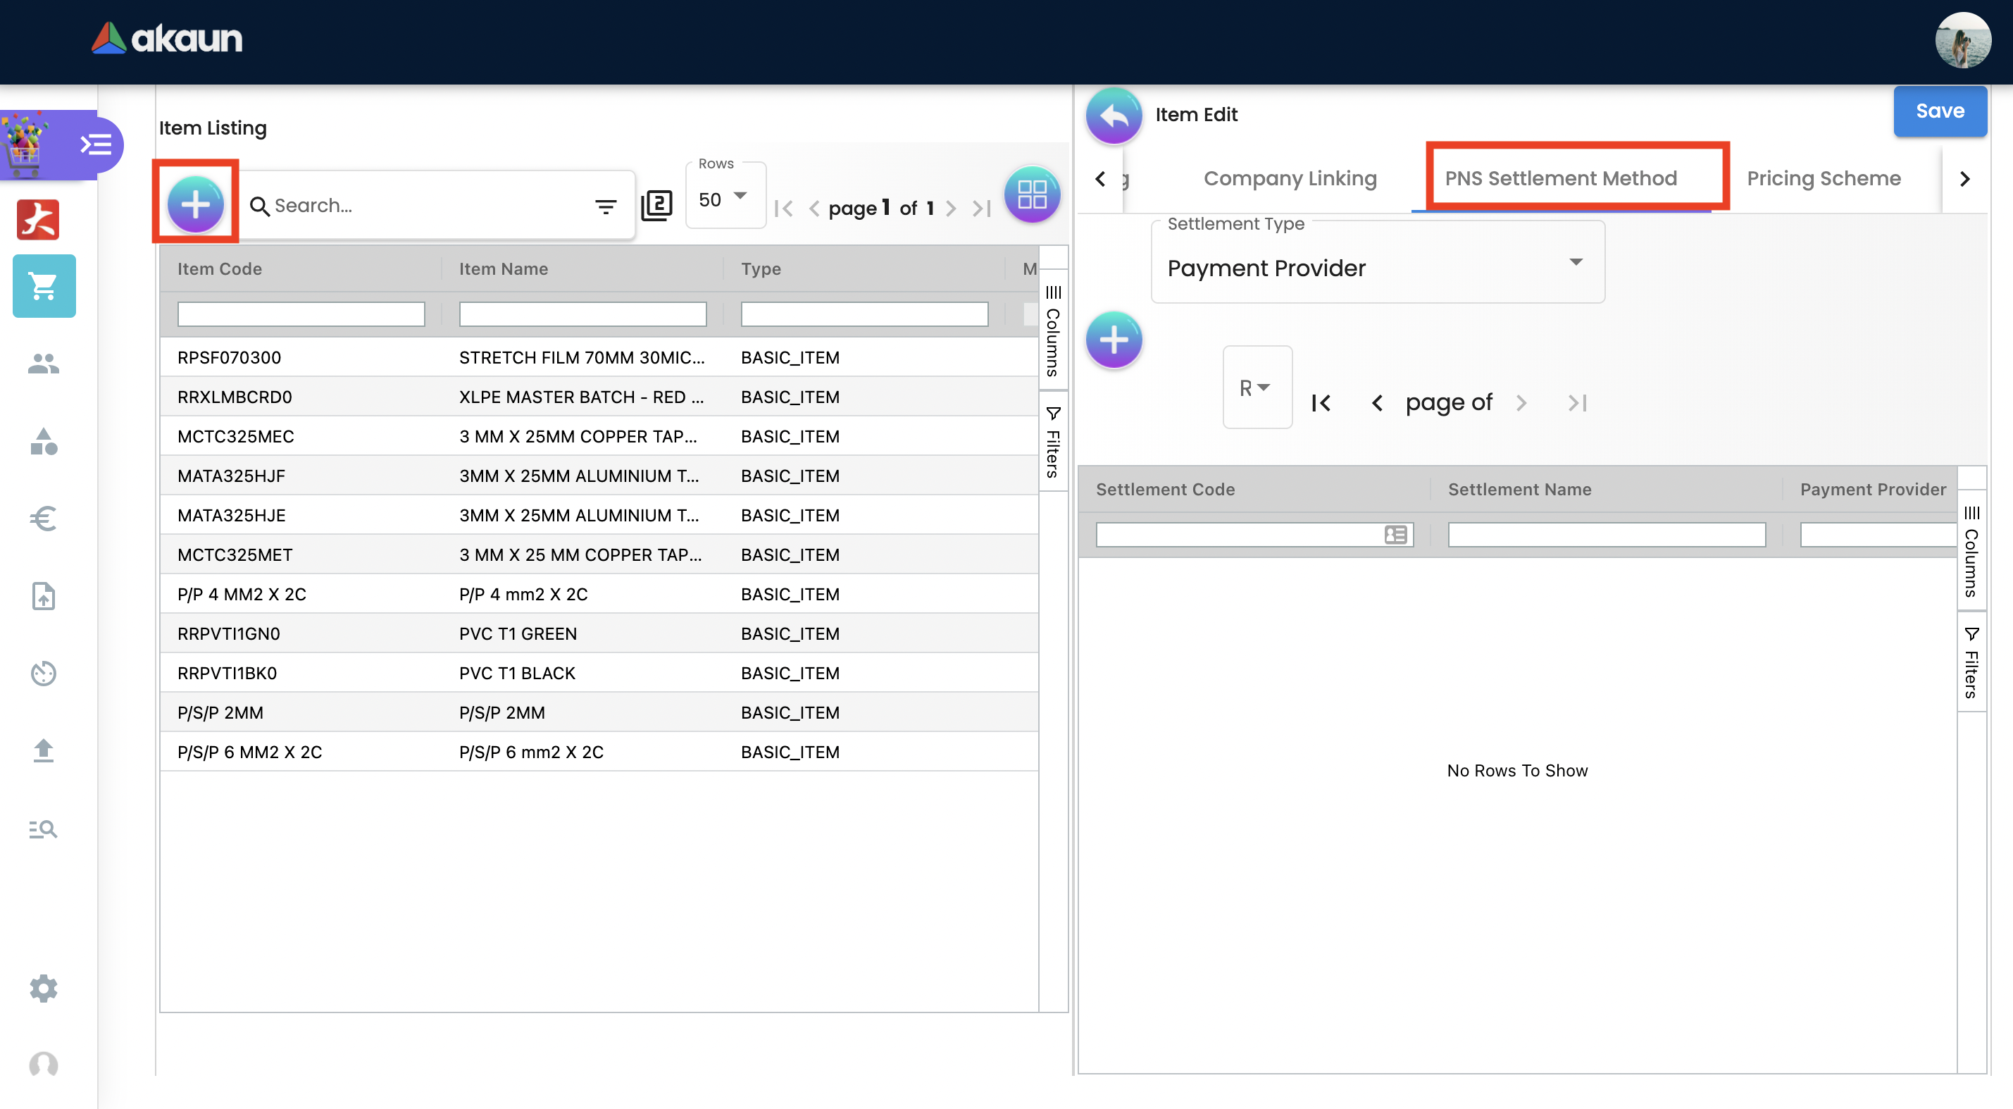Click the Save button
This screenshot has width=2013, height=1109.
(1939, 112)
